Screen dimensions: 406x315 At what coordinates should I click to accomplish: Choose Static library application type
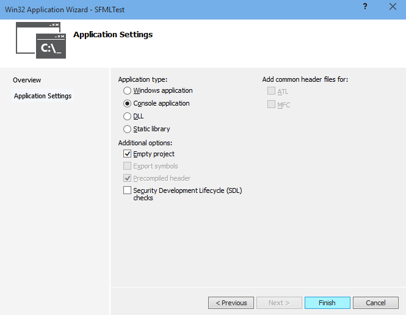point(127,129)
